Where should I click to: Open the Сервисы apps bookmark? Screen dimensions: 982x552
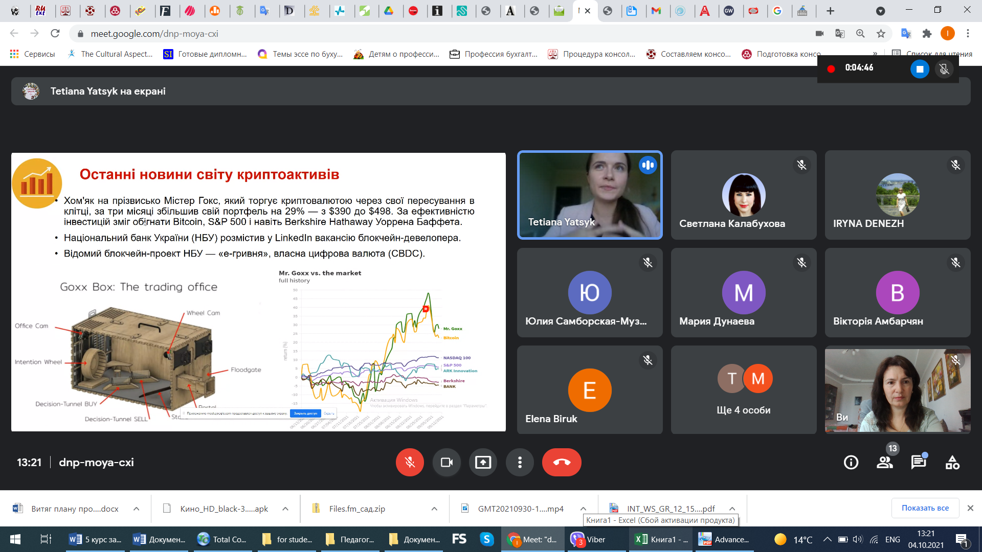coord(32,54)
